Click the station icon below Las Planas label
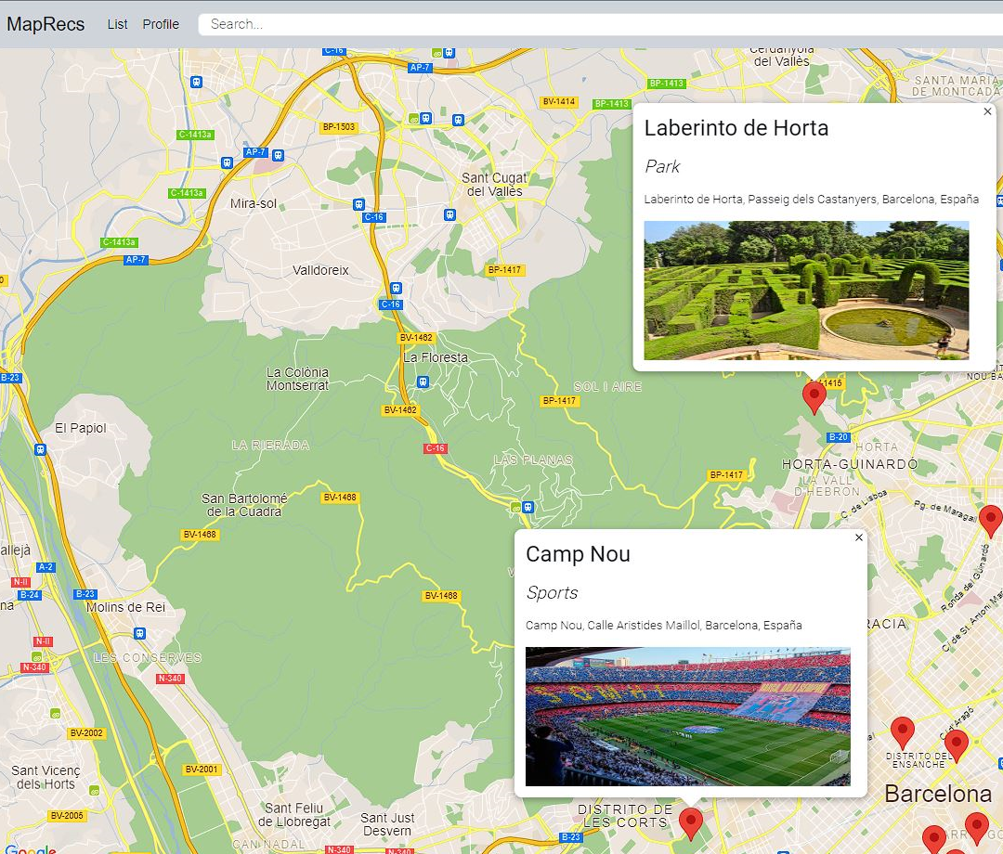Screen dimensions: 1003x854 pos(528,507)
